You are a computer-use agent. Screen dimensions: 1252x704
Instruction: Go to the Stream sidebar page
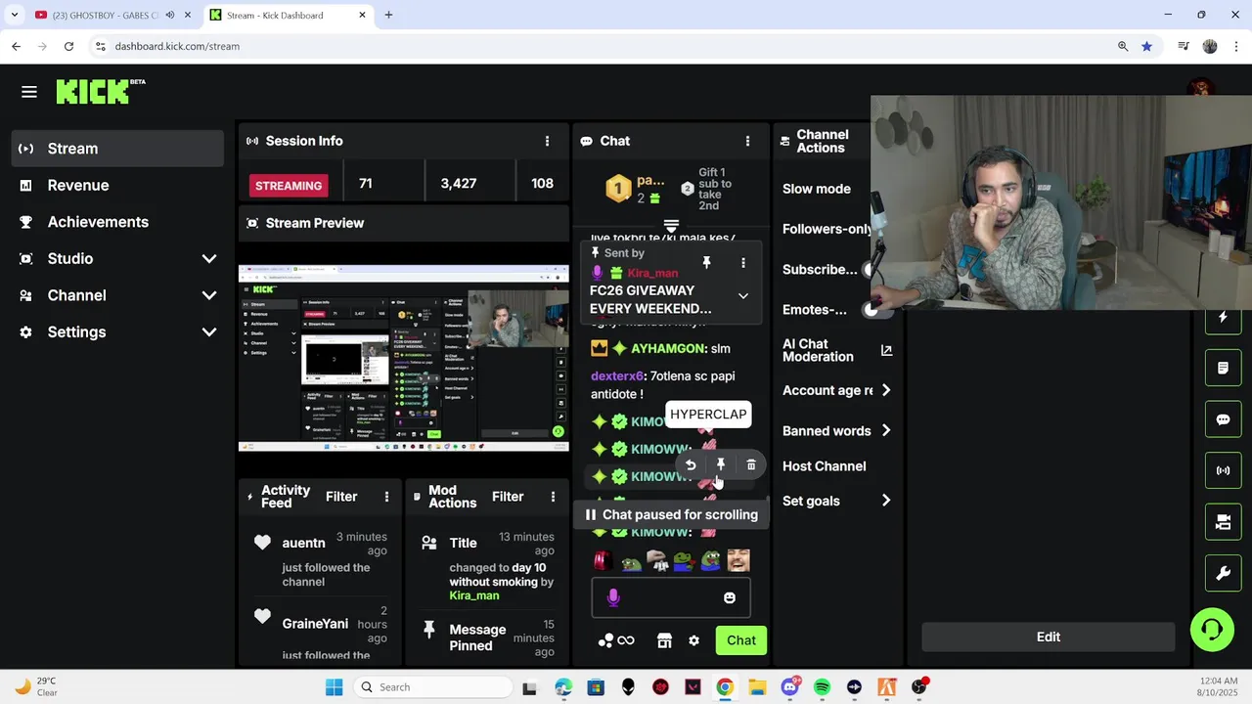117,149
